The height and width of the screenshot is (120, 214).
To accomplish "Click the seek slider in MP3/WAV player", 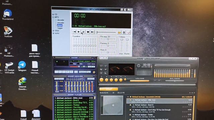I will (x=106, y=32).
